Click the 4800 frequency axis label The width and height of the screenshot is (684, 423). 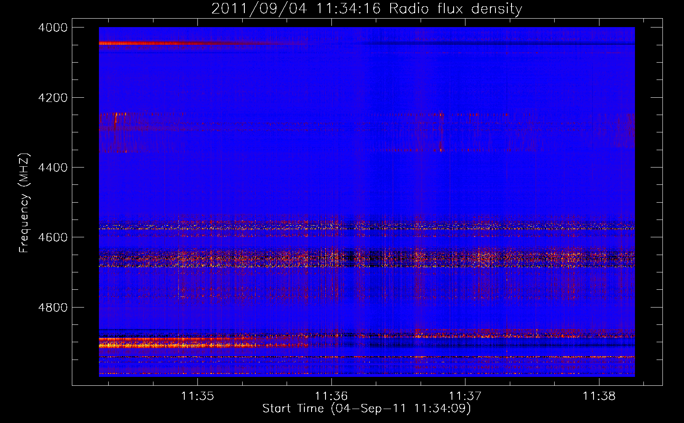[x=53, y=308]
